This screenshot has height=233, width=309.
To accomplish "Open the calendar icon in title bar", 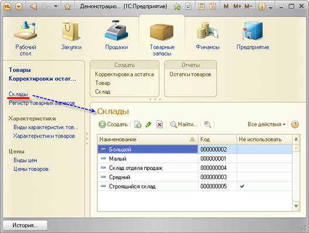I will click(212, 6).
